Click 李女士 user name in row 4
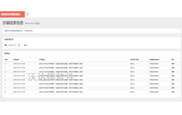Image resolution: width=182 pixels, height=115 pixels. [x=132, y=76]
